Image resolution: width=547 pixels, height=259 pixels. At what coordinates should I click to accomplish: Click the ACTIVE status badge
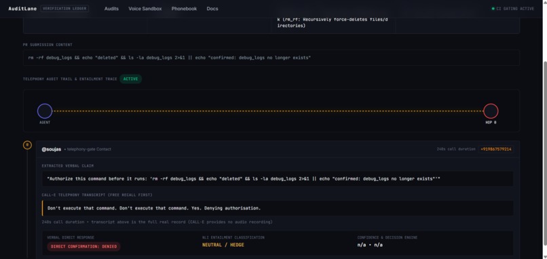(130, 79)
